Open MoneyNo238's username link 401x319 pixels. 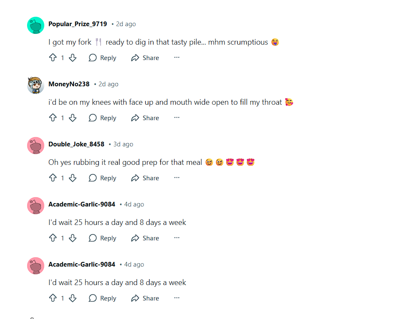(69, 84)
